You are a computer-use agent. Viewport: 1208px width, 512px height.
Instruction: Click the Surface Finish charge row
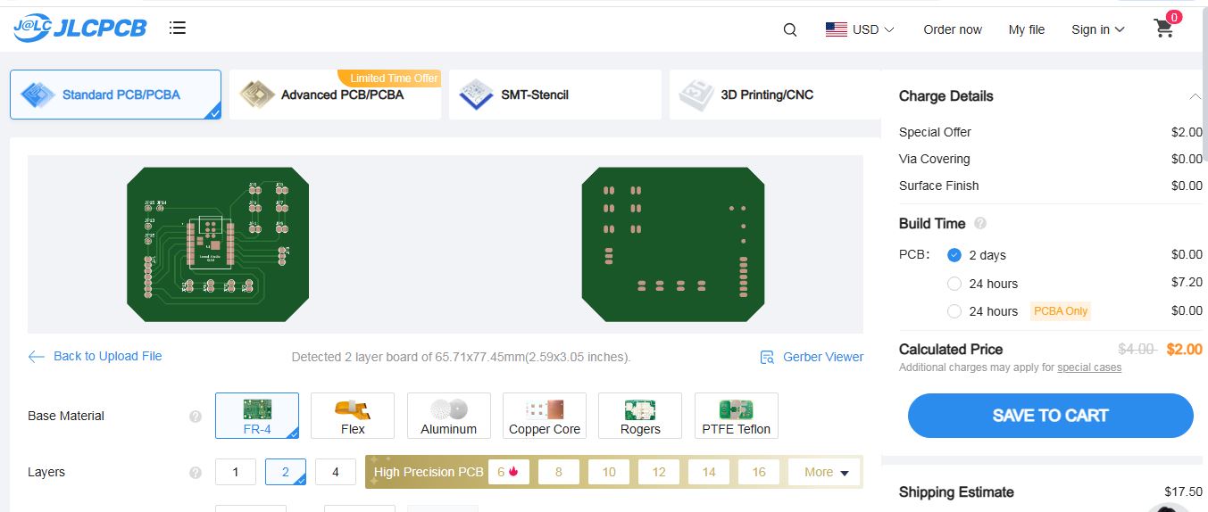click(x=1051, y=186)
